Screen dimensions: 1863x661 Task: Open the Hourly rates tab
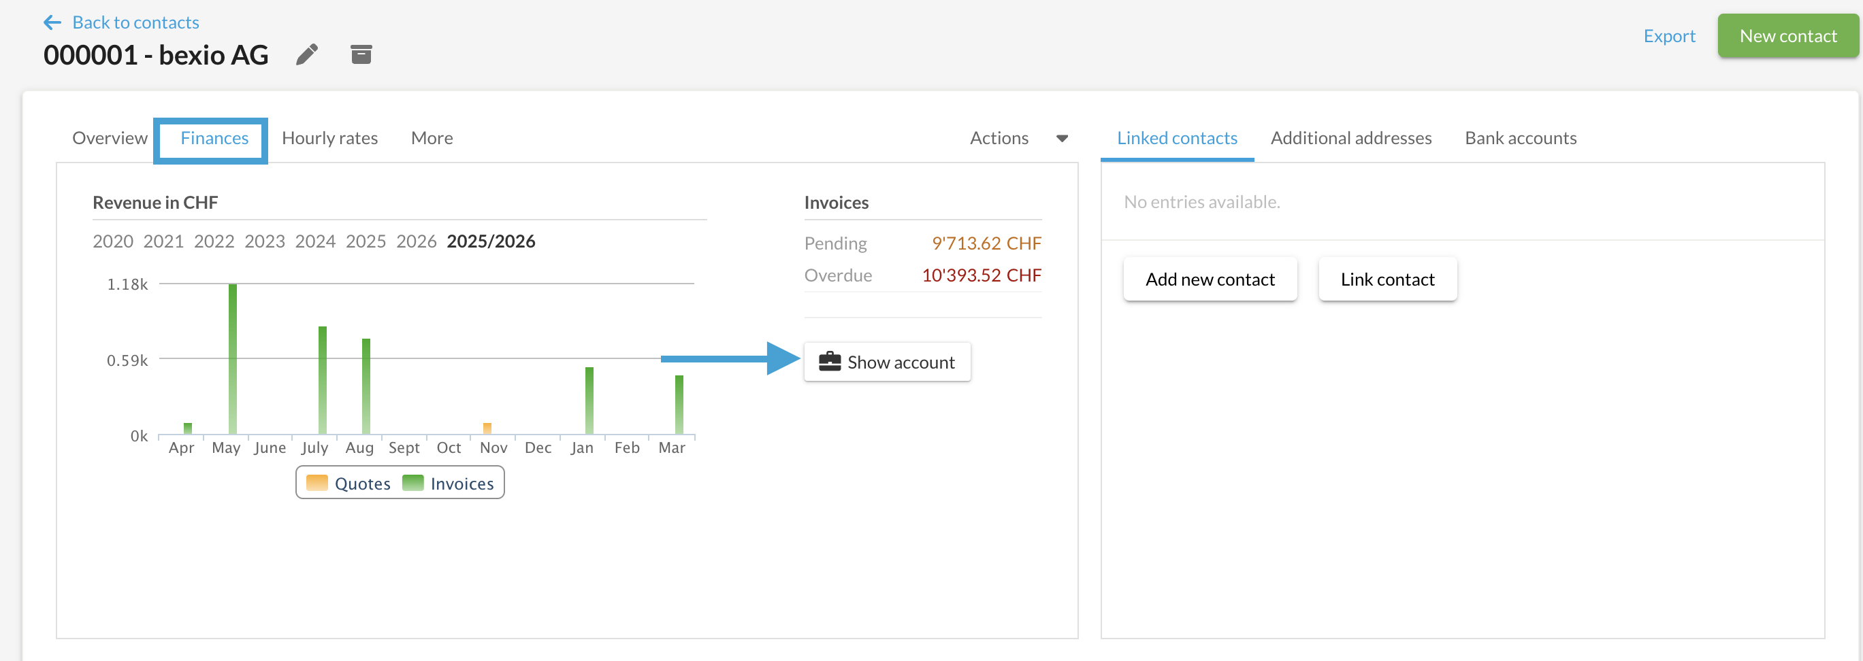329,138
